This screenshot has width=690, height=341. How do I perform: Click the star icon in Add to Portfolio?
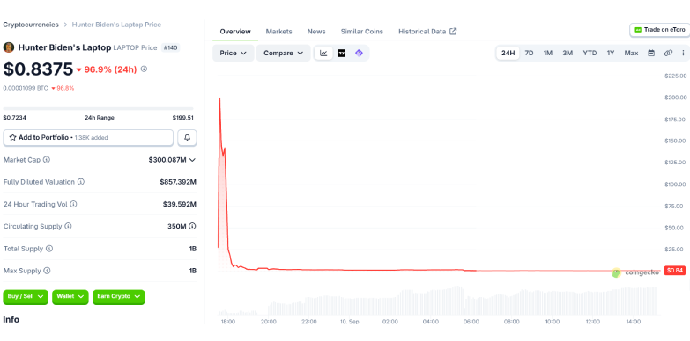click(x=12, y=137)
